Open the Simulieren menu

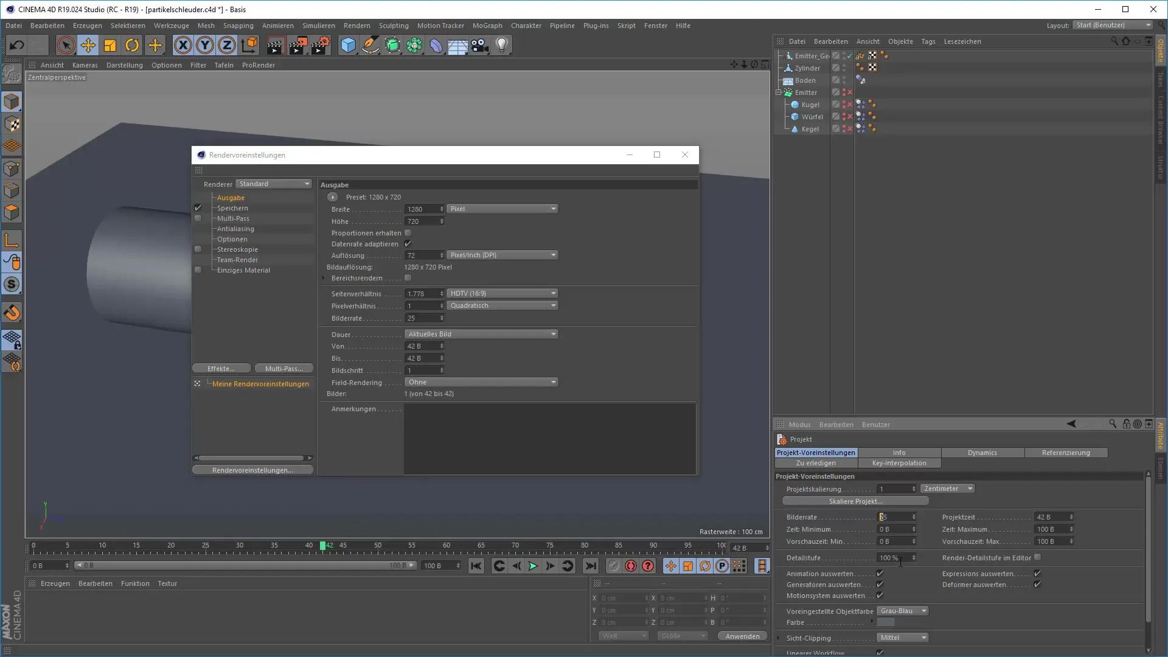tap(318, 26)
